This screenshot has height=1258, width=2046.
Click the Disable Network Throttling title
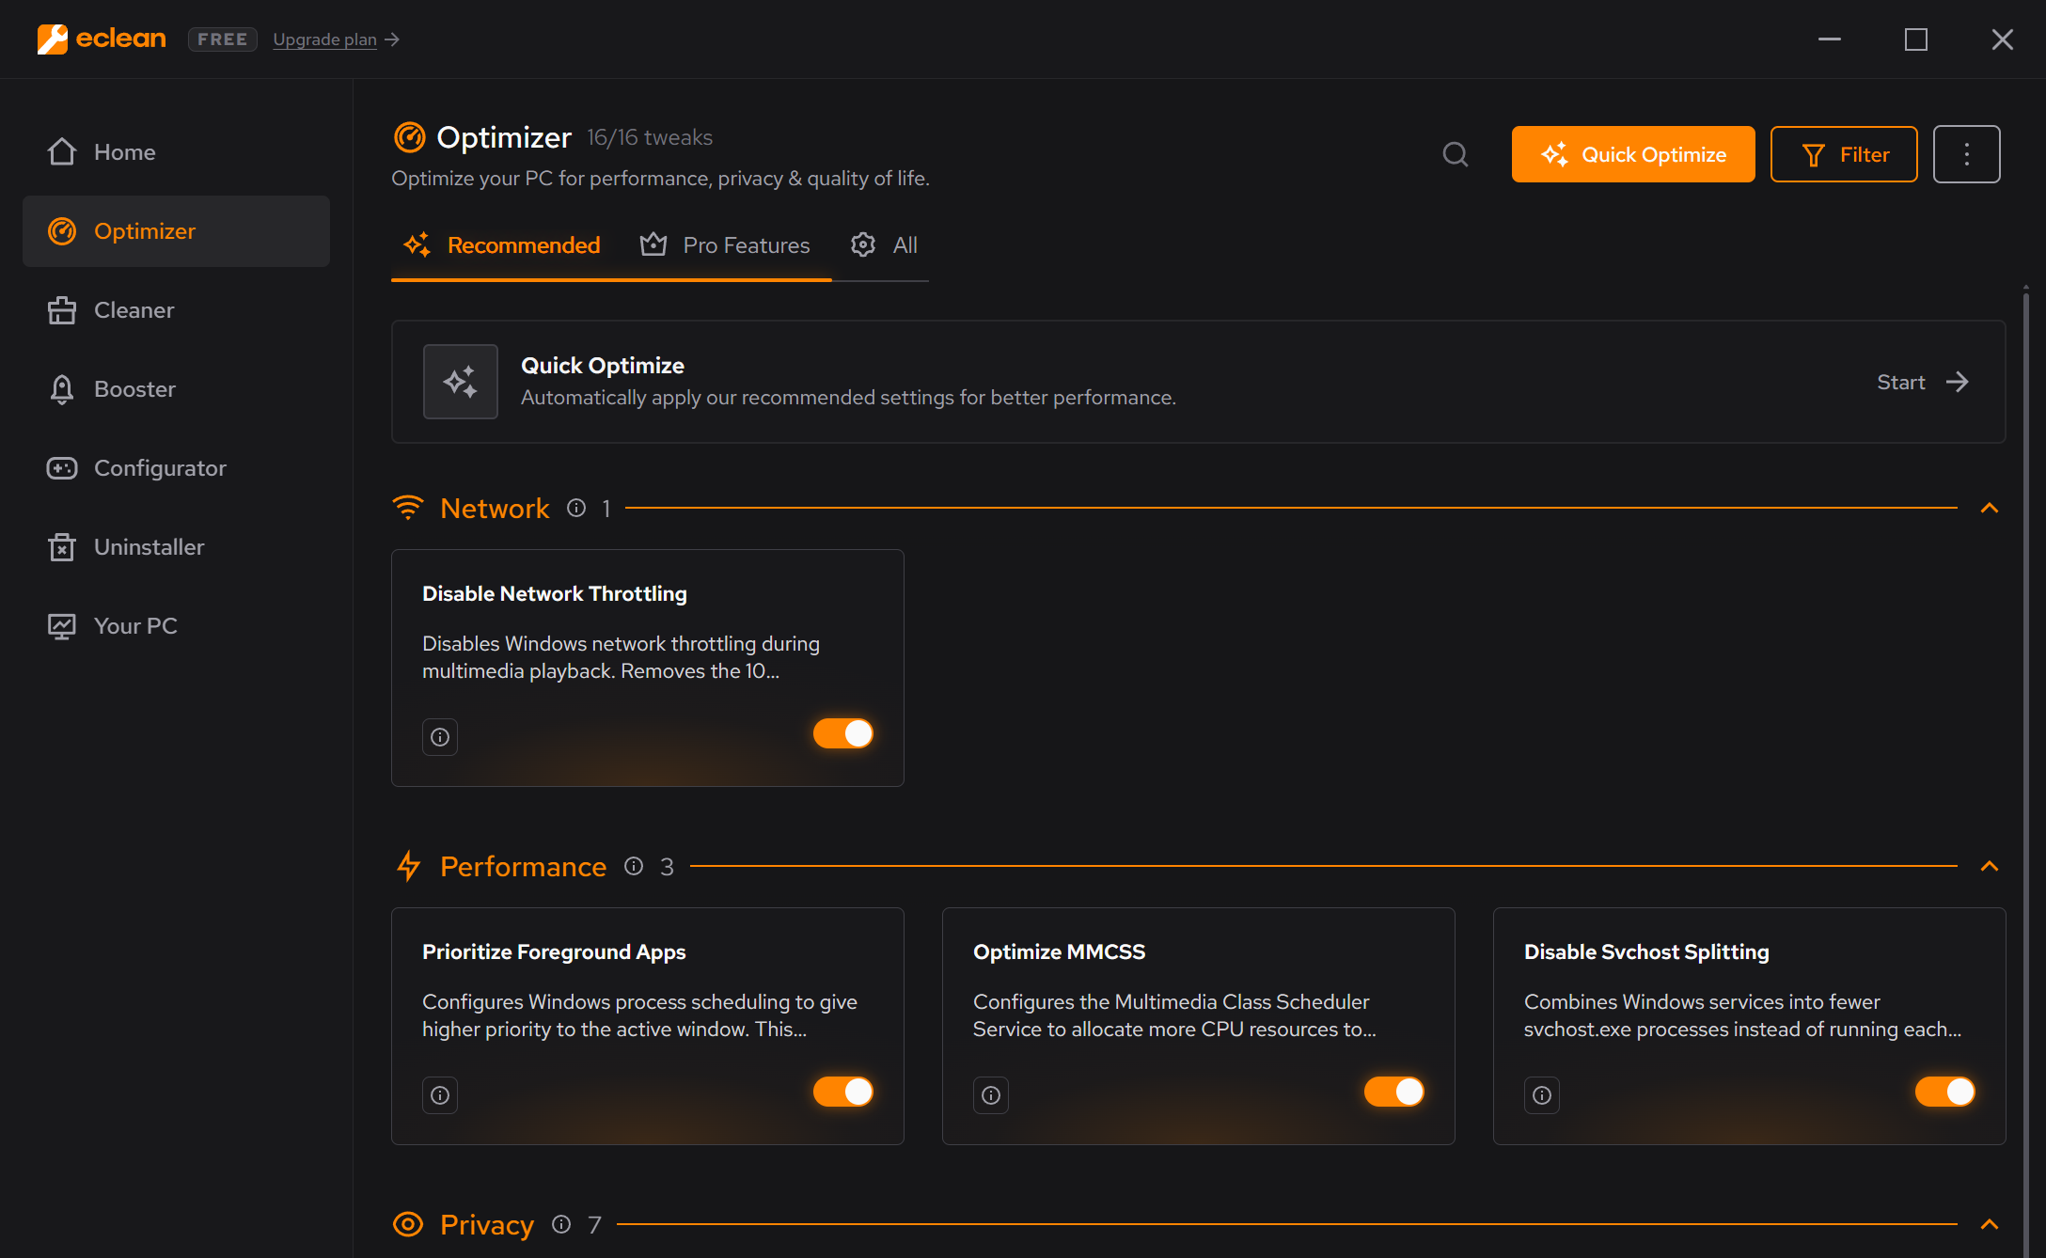(x=555, y=593)
